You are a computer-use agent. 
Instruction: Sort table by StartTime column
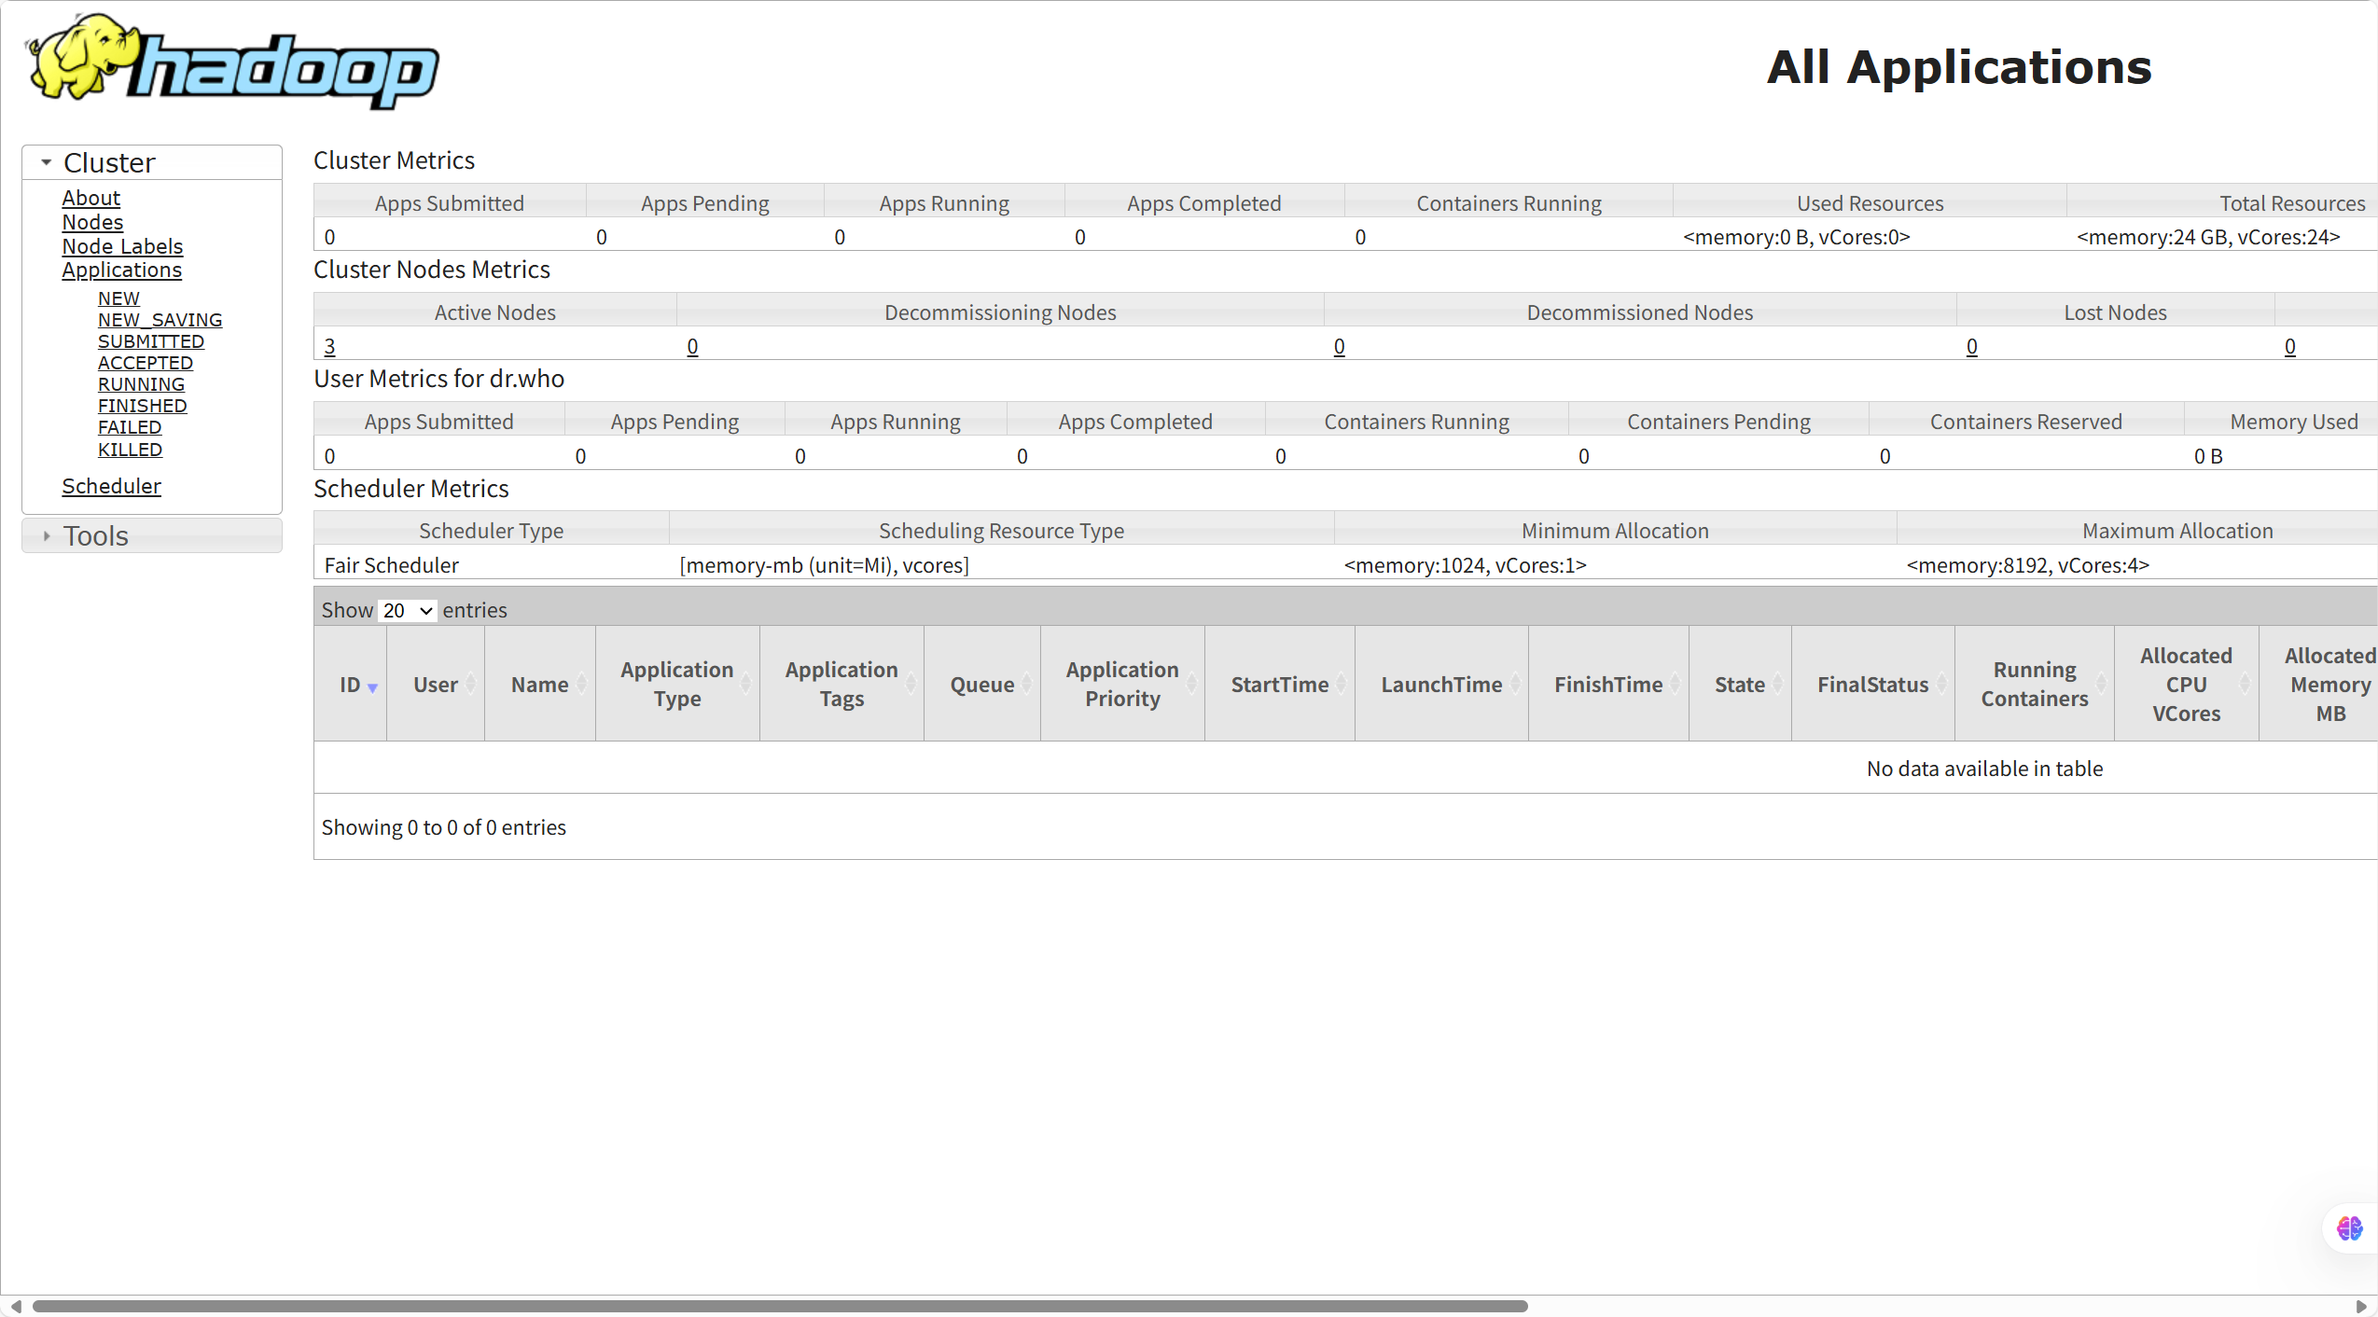pos(1279,684)
